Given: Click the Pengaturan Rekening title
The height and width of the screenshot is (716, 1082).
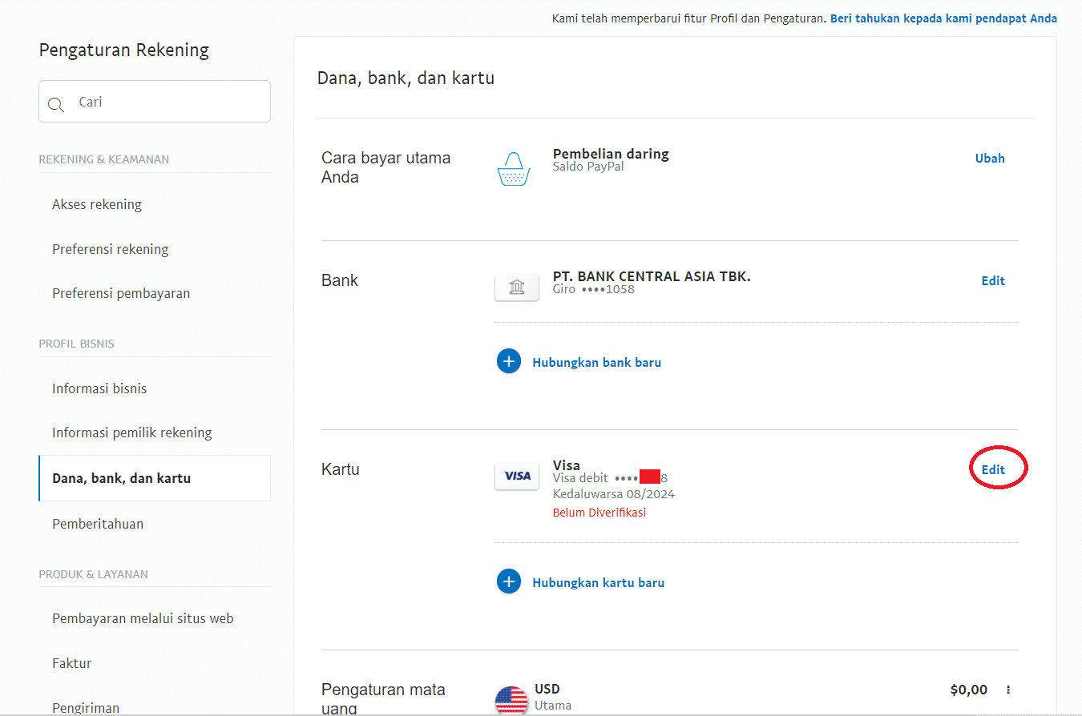Looking at the screenshot, I should 124,50.
